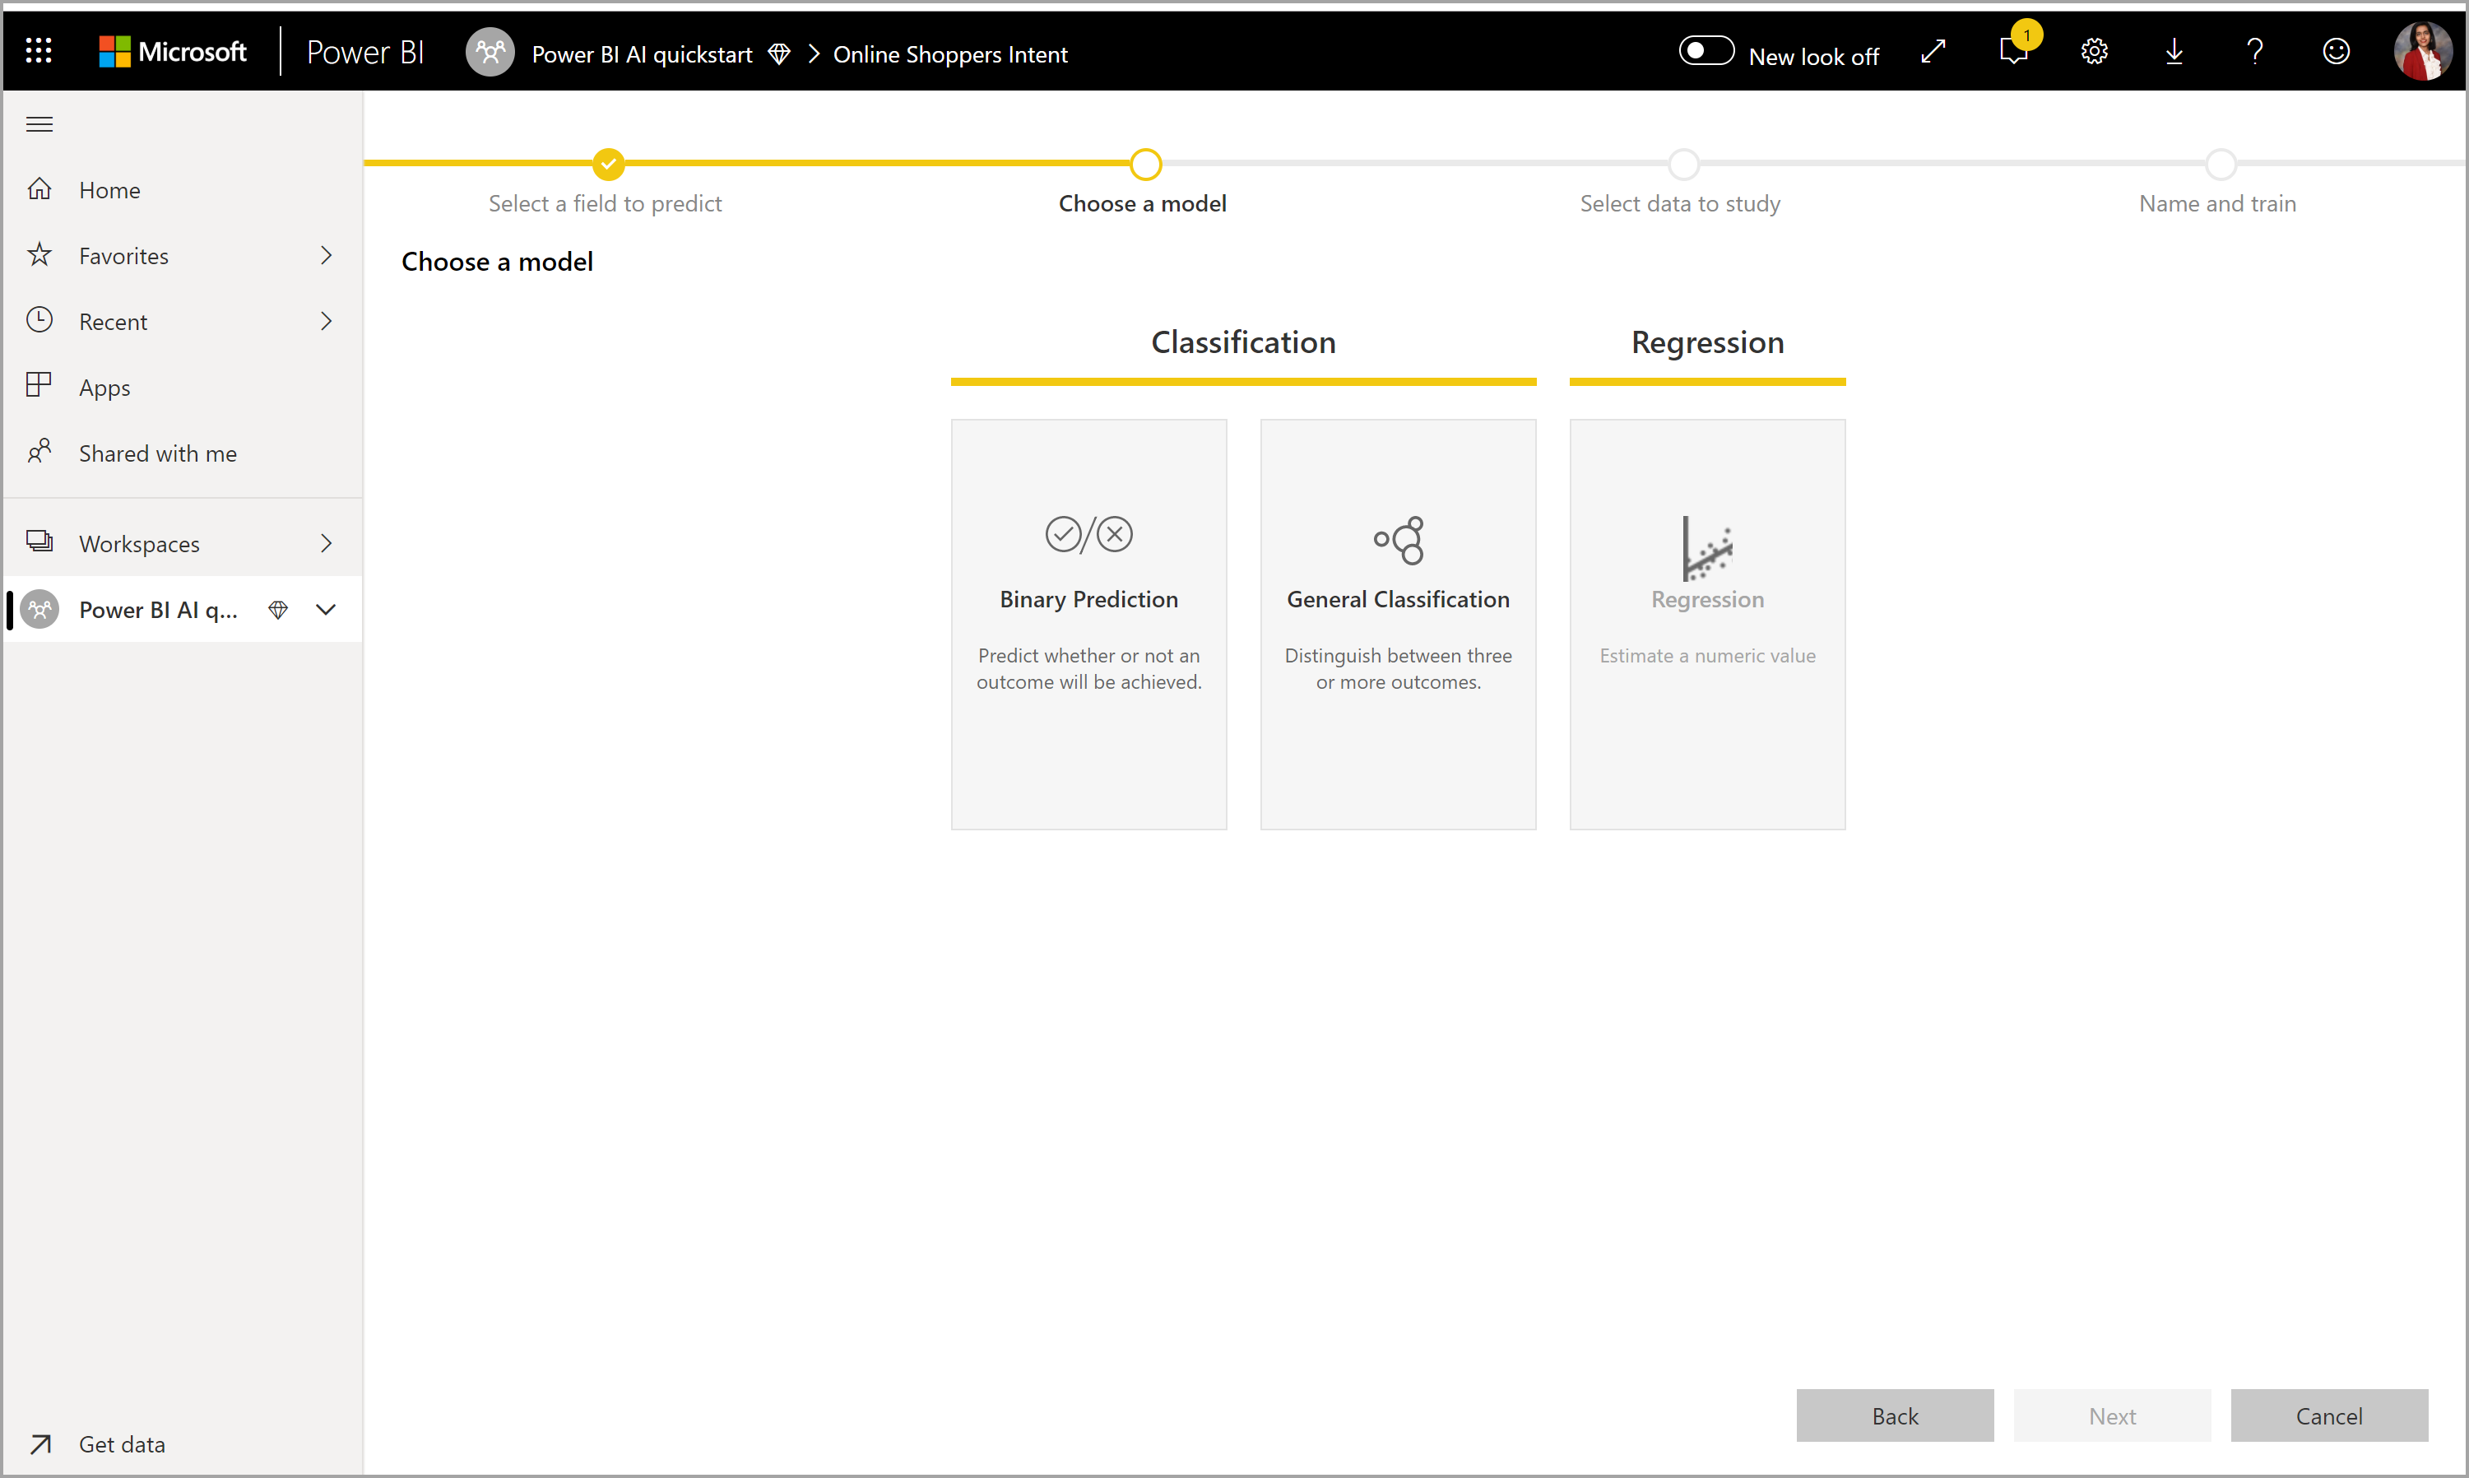This screenshot has height=1478, width=2469.
Task: Select the General Classification model icon
Action: coord(1396,538)
